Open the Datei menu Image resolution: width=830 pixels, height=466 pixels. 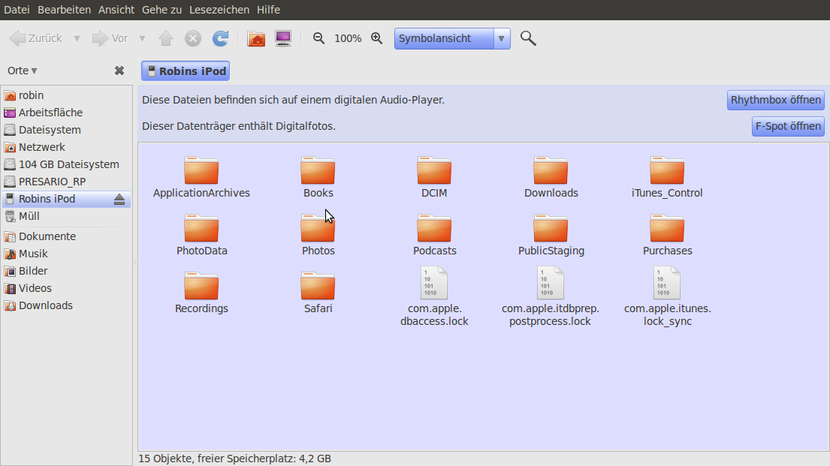coord(17,10)
